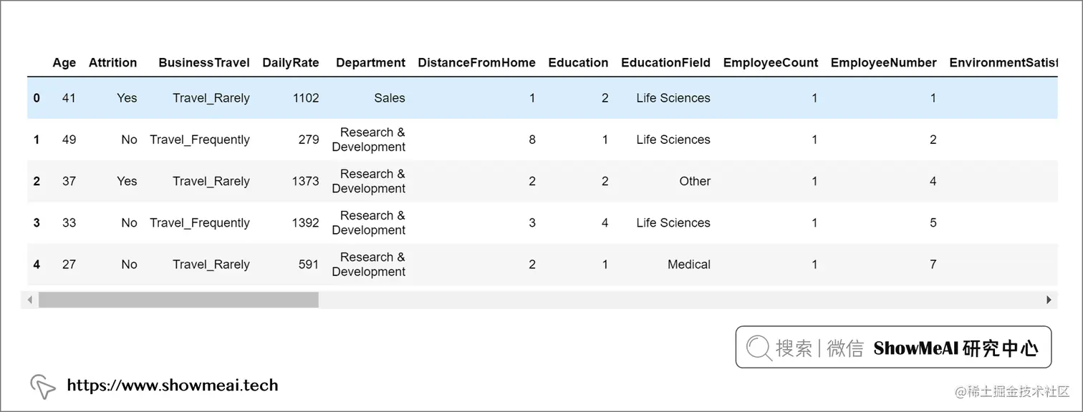Viewport: 1083px width, 412px height.
Task: Click the DailyRate column header
Action: pyautogui.click(x=290, y=63)
